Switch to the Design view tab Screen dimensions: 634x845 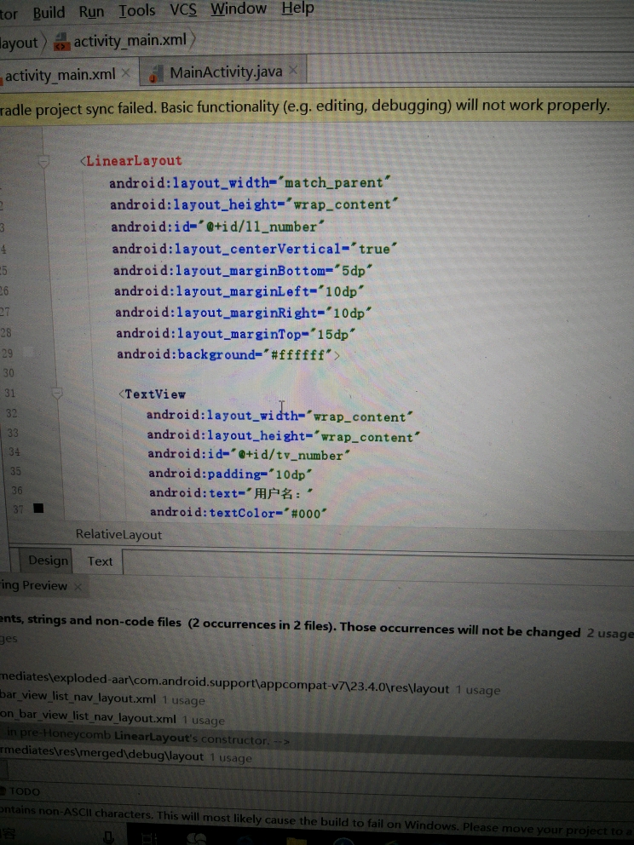coord(48,560)
